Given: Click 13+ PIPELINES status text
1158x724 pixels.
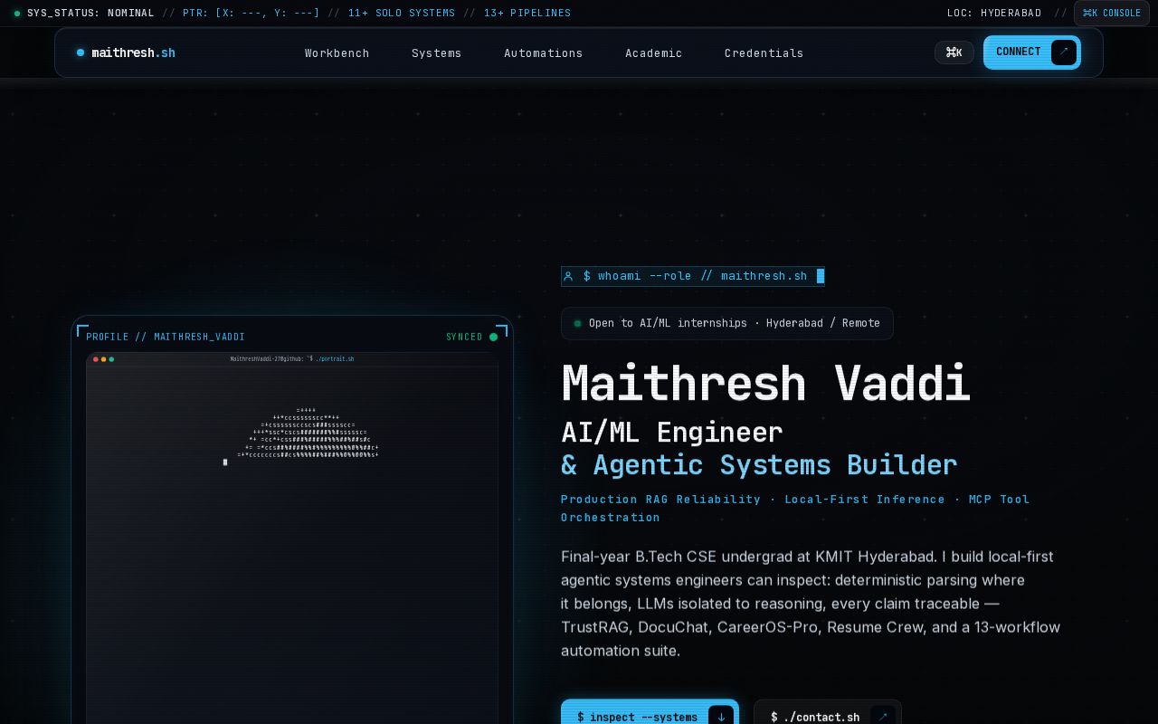Looking at the screenshot, I should click(x=527, y=13).
